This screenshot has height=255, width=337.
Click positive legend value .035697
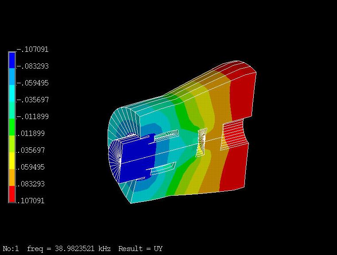click(31, 150)
